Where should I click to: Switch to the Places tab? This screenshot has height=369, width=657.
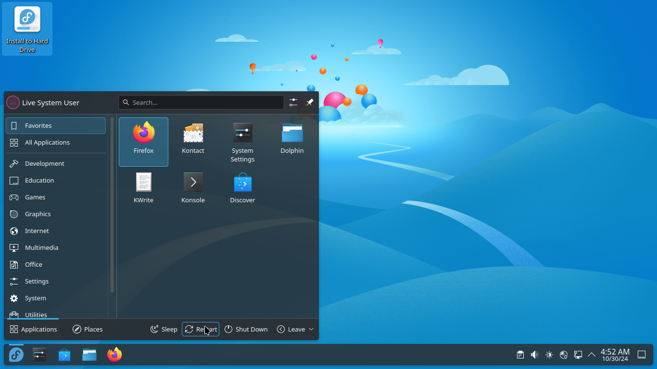click(88, 329)
